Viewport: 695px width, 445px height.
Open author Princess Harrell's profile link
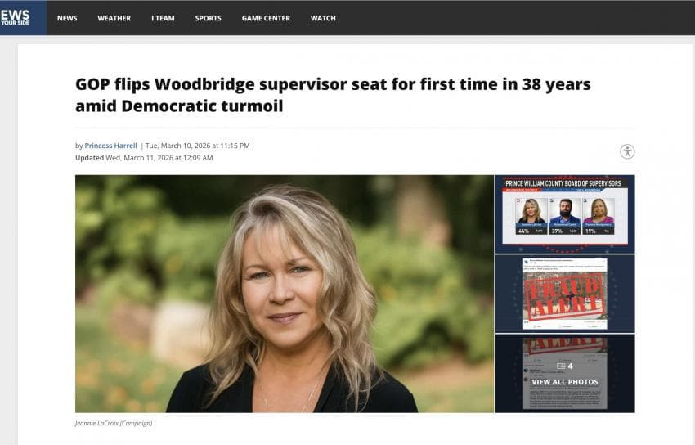click(110, 146)
